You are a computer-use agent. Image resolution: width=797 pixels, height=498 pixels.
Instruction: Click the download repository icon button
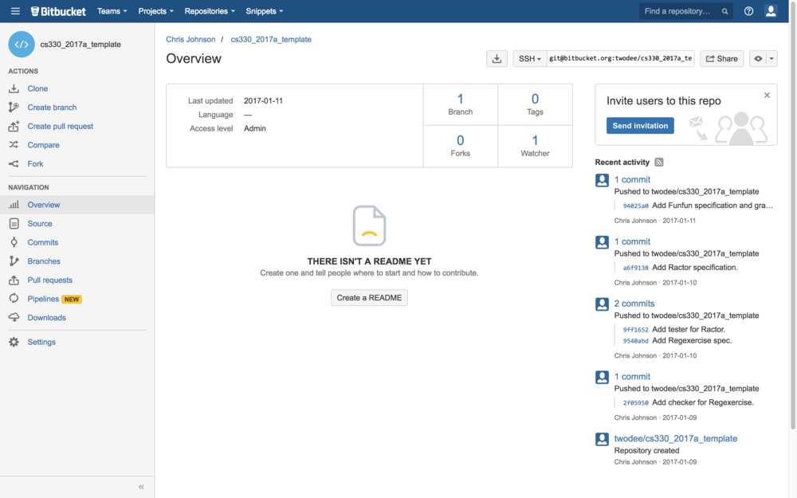[x=497, y=59]
